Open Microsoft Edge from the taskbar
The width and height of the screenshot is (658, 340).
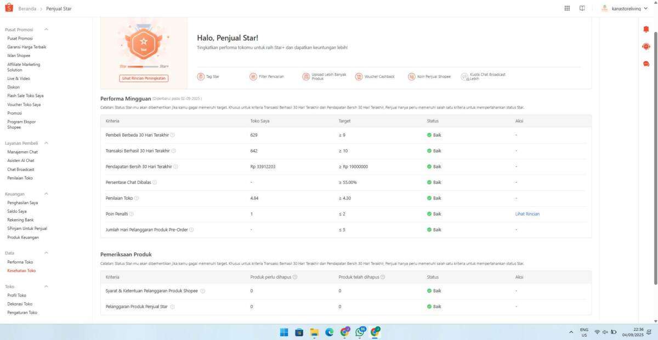click(330, 332)
